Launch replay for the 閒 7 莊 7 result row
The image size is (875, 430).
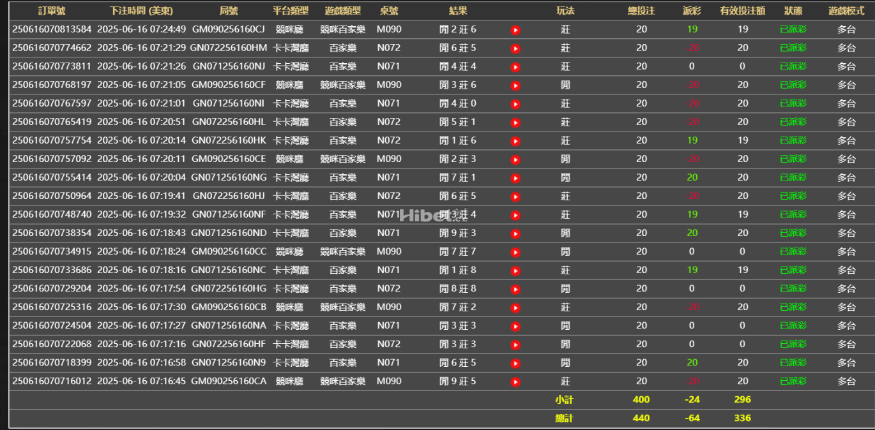coord(515,251)
